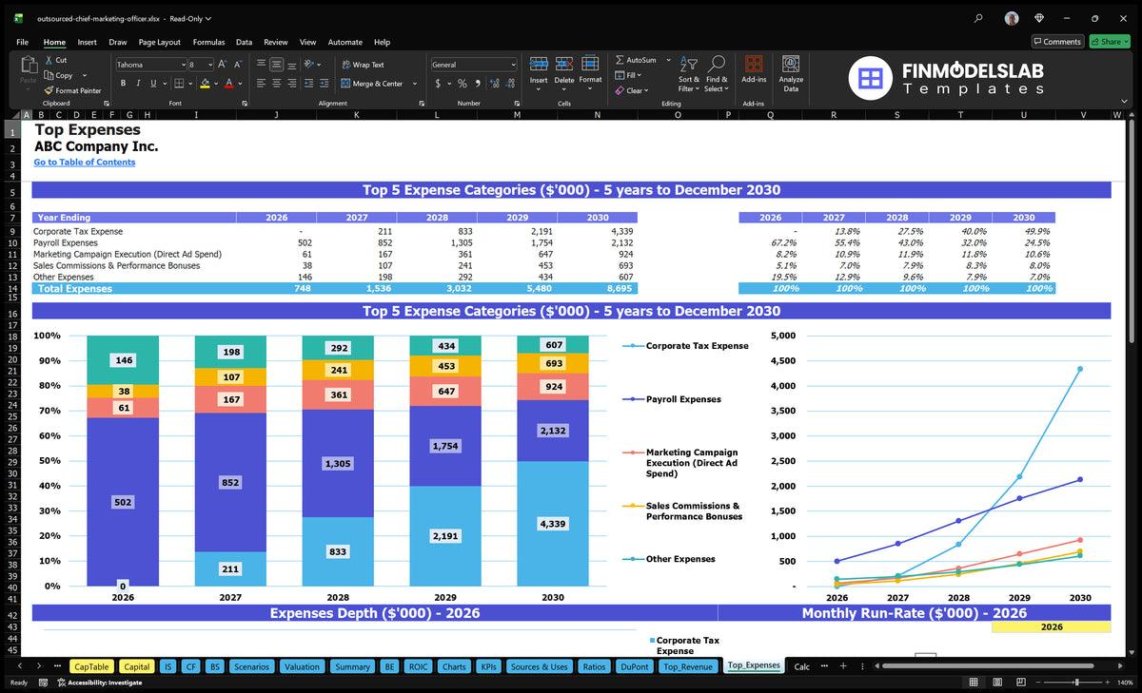Select the Format Painter brush
Viewport: 1142px width, 693px height.
tap(49, 90)
